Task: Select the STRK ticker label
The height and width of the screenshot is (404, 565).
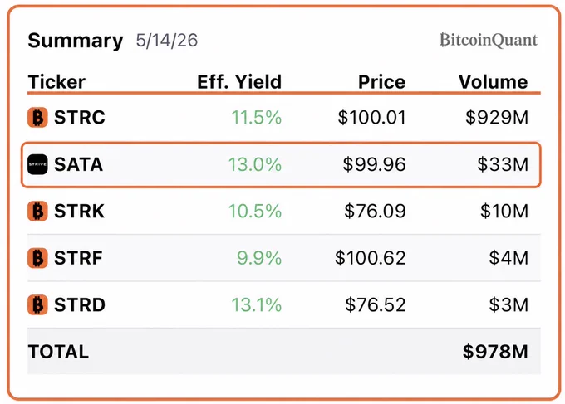Action: pos(79,211)
